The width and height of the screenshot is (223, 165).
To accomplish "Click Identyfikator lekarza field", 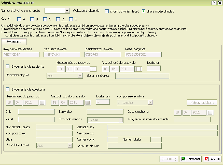I will pos(103,55).
